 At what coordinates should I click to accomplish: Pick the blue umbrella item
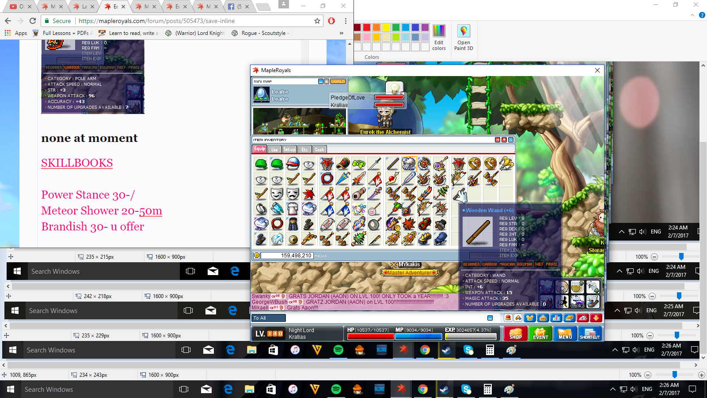click(342, 179)
